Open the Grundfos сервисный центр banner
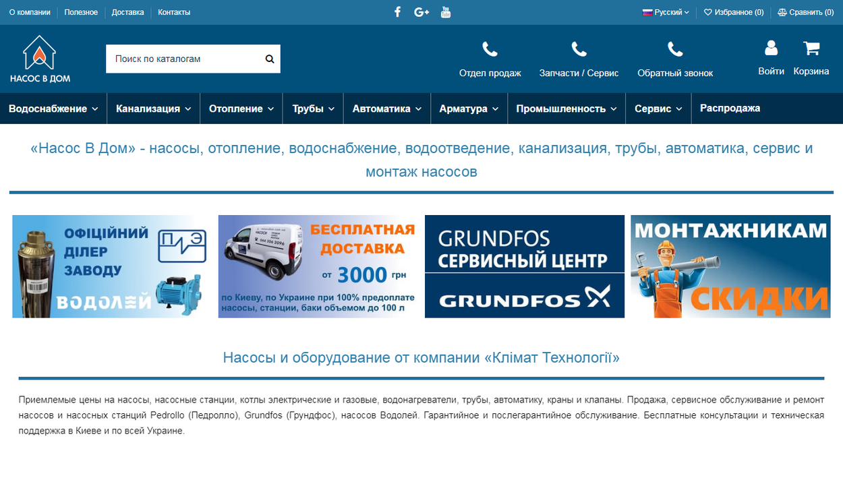 pos(525,266)
